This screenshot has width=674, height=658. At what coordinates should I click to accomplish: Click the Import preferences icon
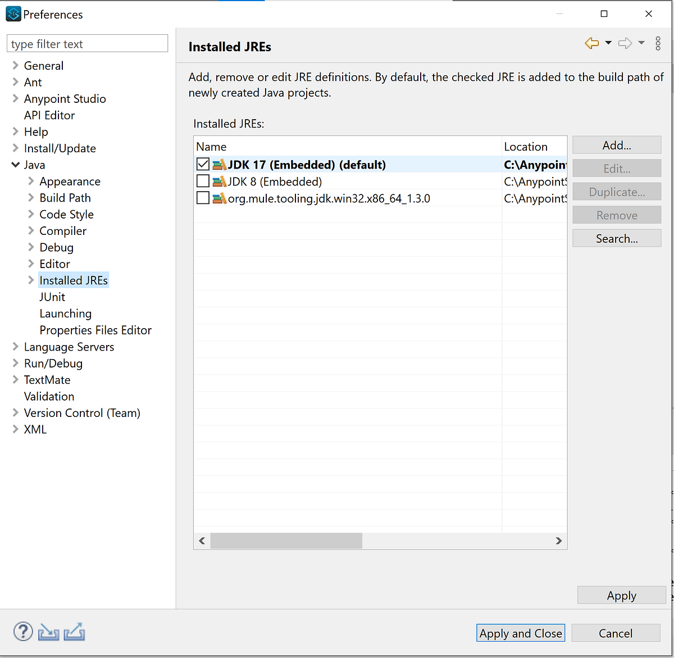coord(48,632)
